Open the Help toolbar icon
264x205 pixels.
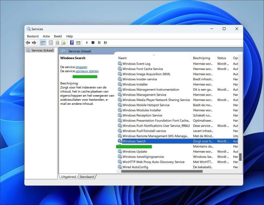click(72, 43)
